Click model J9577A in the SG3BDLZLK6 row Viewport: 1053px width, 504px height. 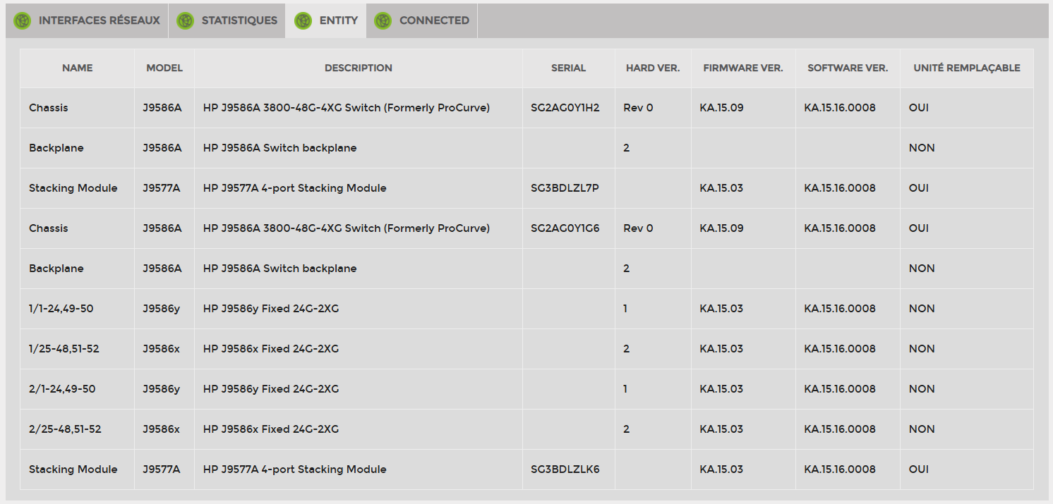(x=162, y=469)
